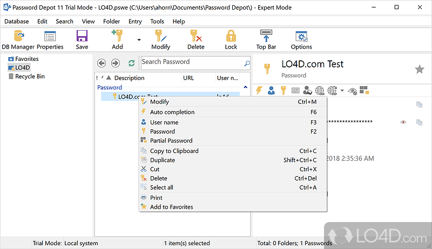
Task: Delete entry from the toolbar
Action: tap(196, 40)
